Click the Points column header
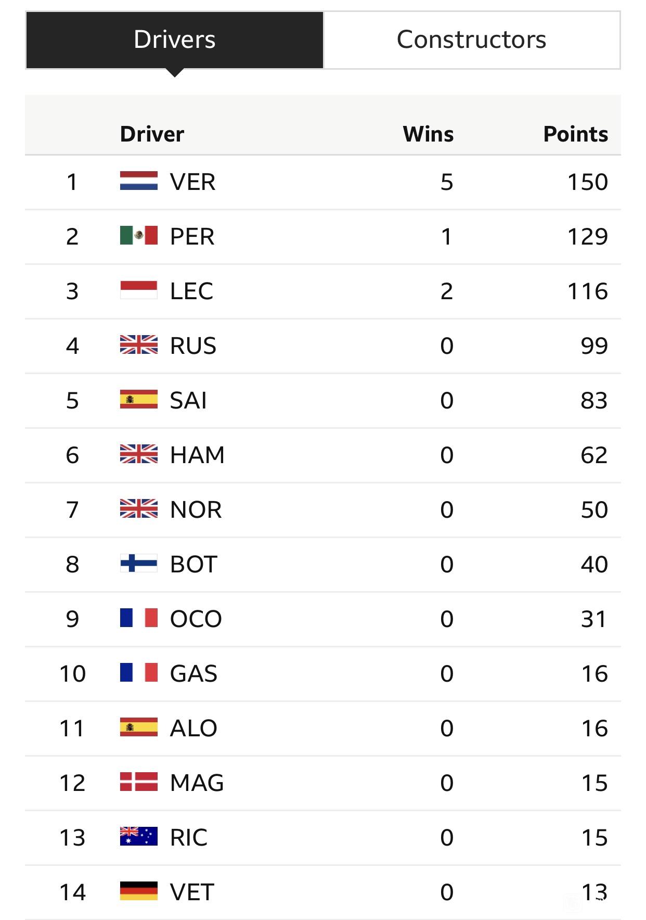Viewport: 646px width, 920px height. pos(575,134)
